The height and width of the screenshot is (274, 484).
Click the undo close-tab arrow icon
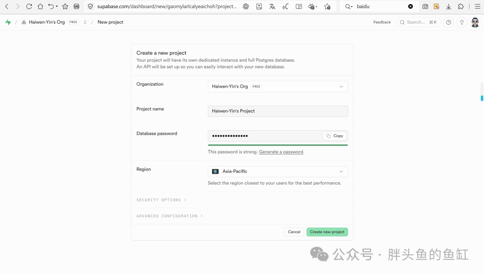click(51, 6)
